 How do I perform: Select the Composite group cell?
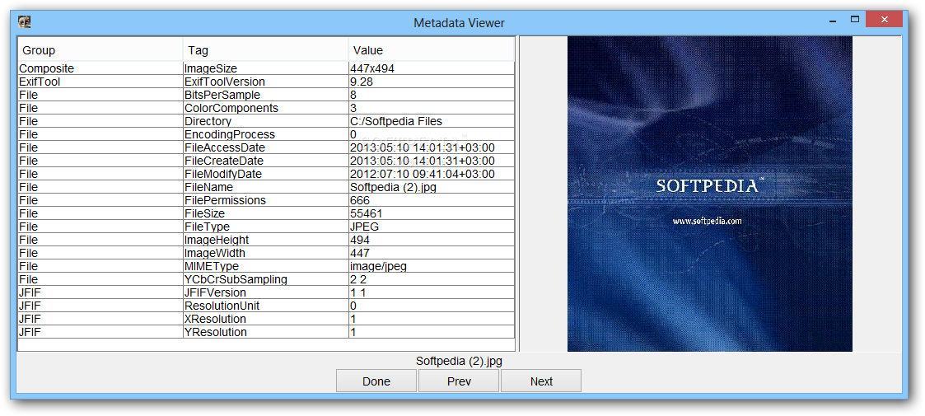(100, 68)
